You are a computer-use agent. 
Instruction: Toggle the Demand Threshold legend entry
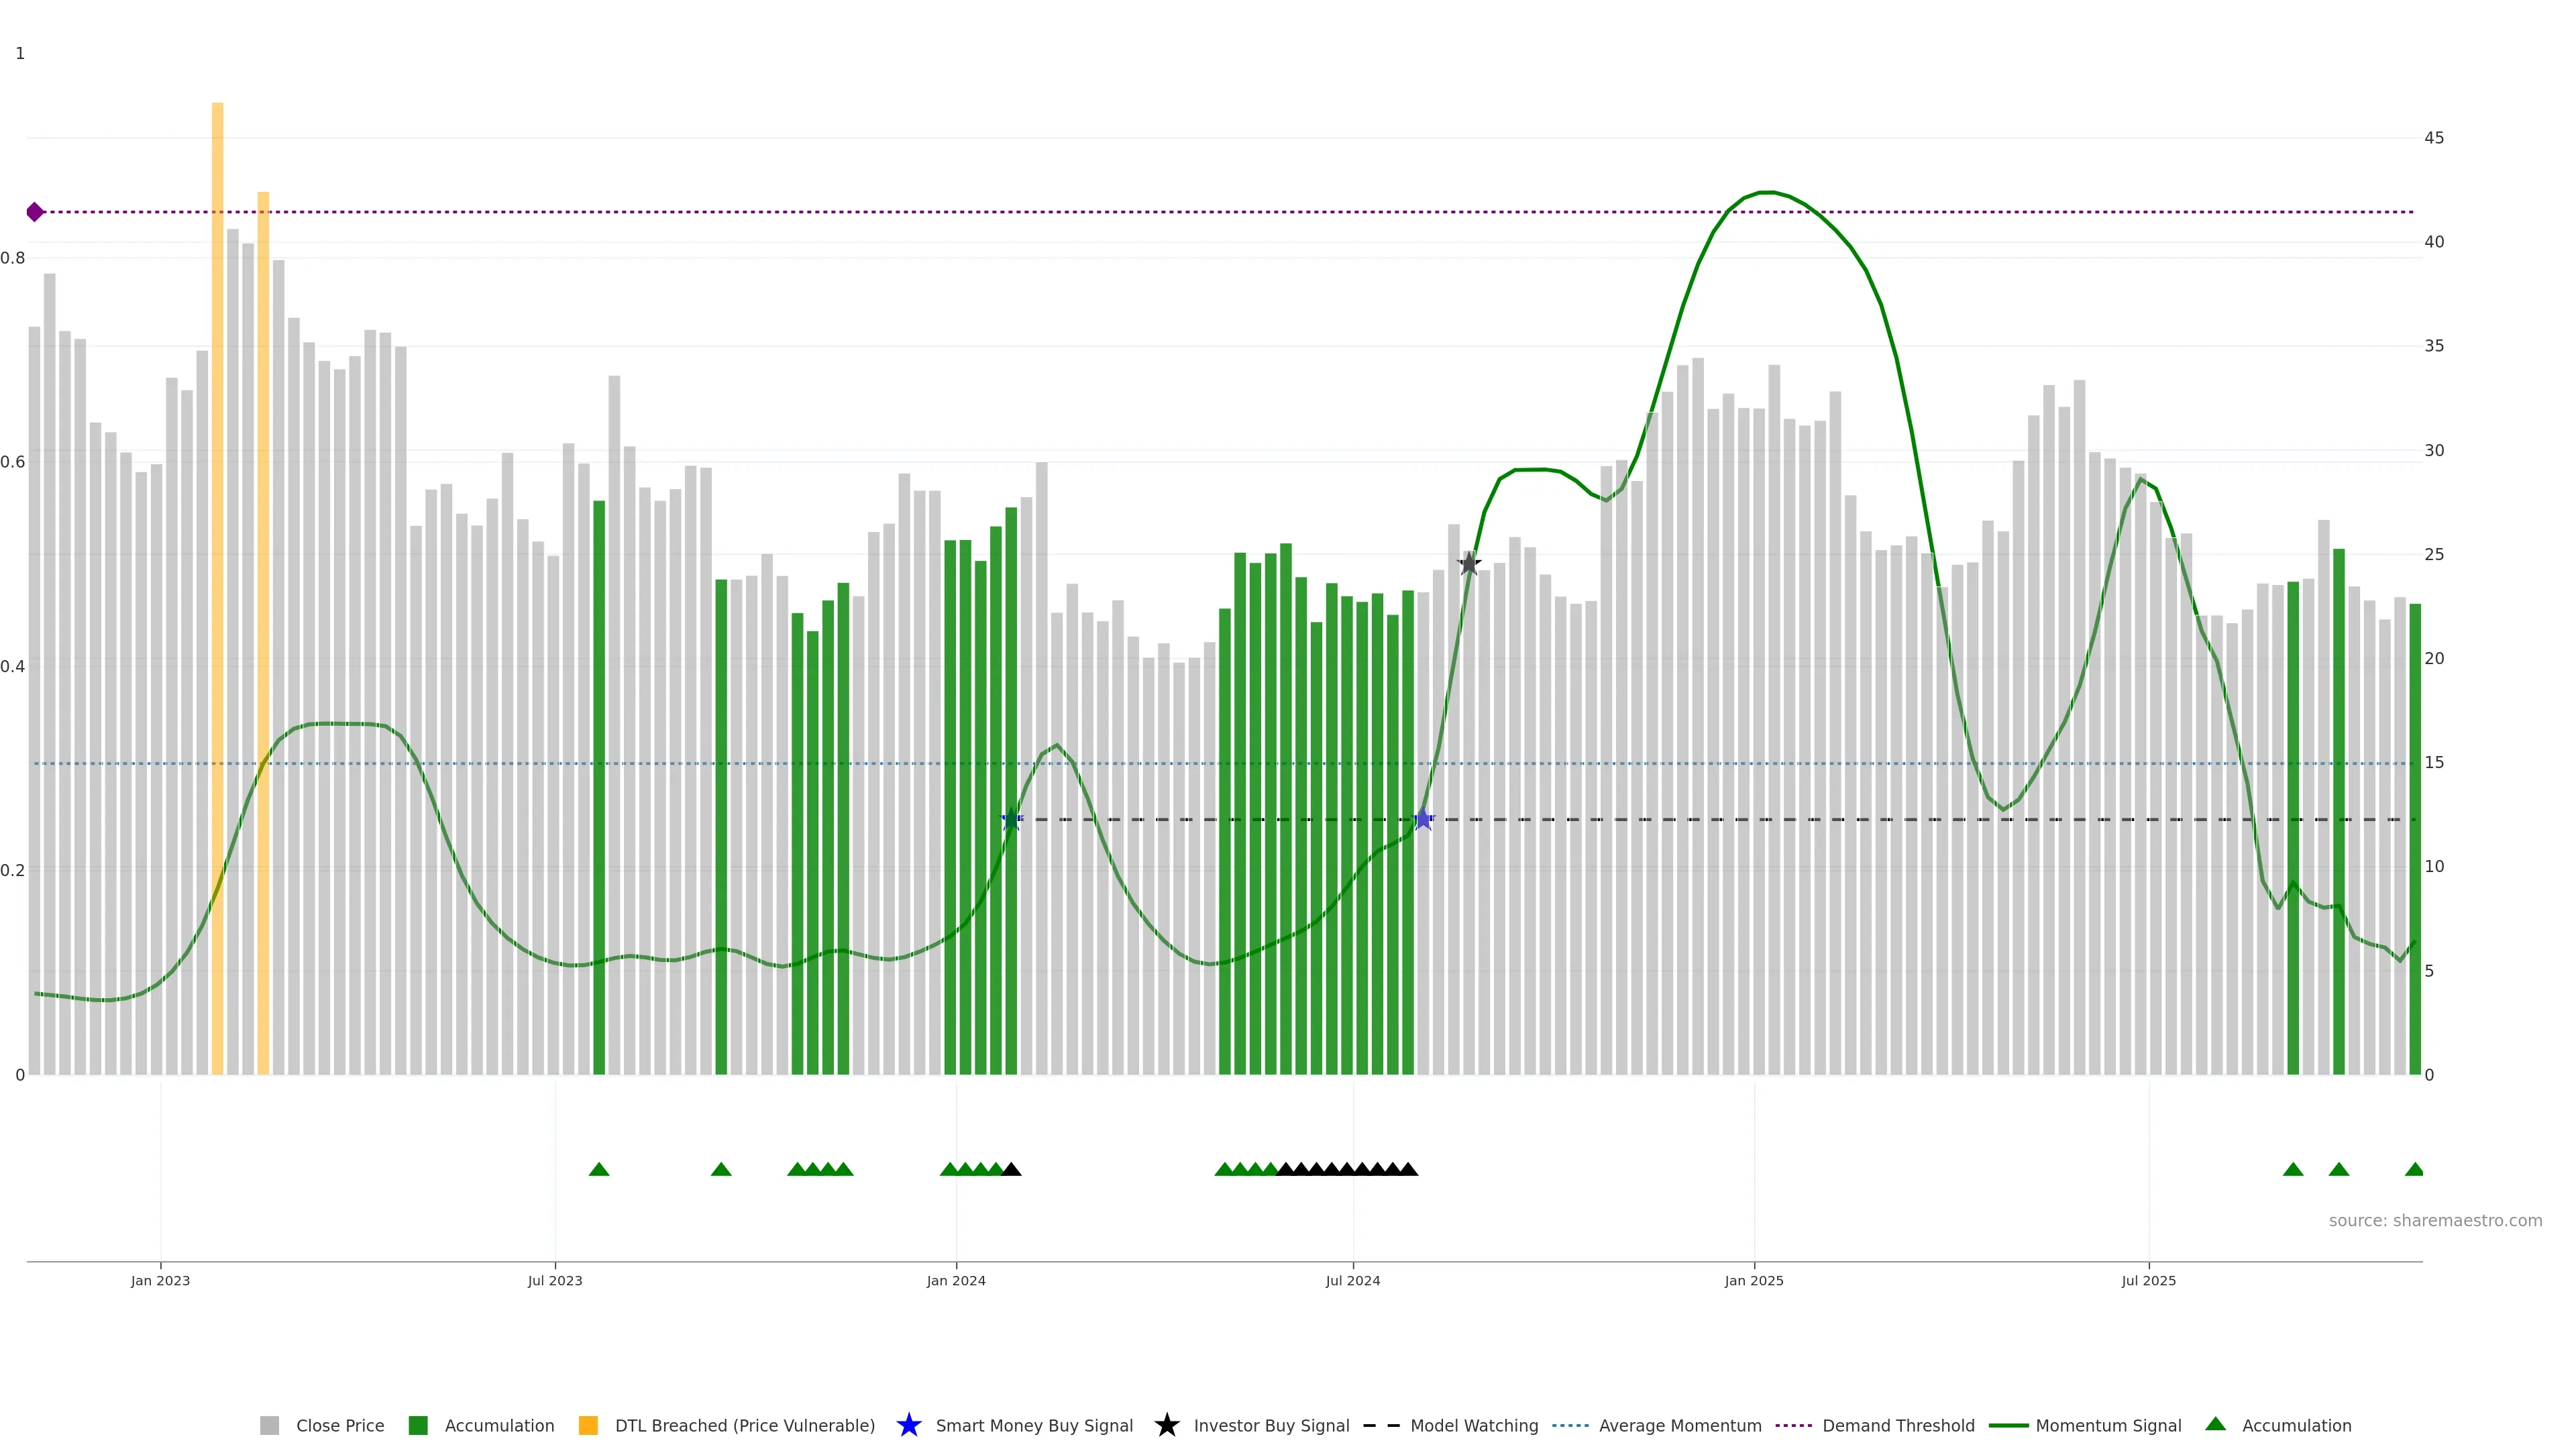click(x=1897, y=1425)
